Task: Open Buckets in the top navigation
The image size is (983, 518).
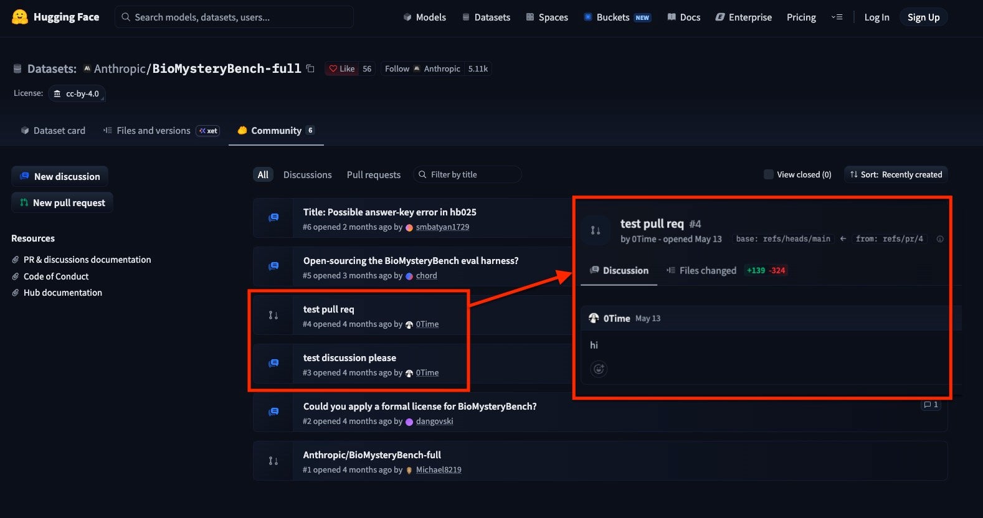Action: tap(617, 17)
